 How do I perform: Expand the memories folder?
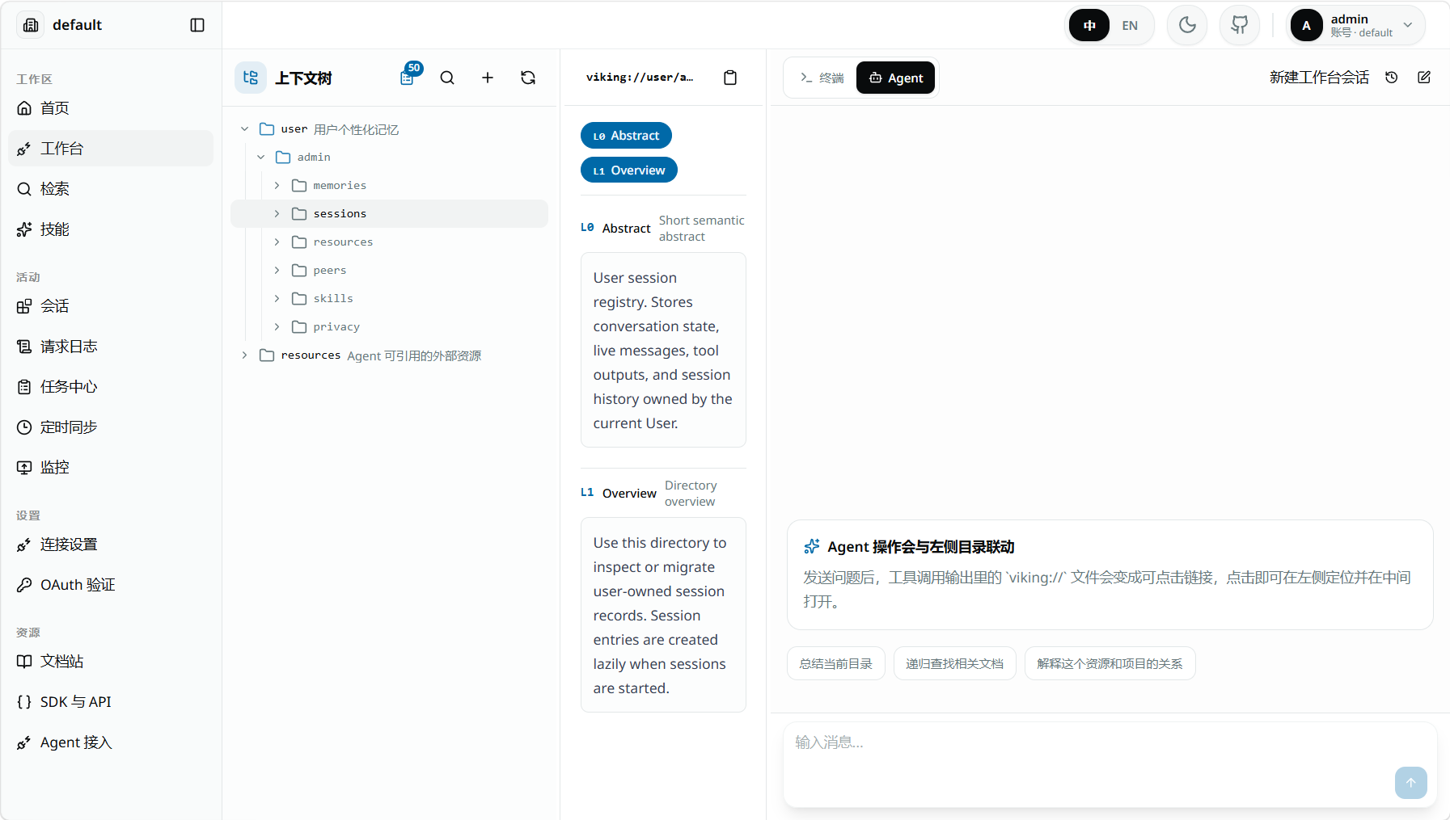point(277,186)
